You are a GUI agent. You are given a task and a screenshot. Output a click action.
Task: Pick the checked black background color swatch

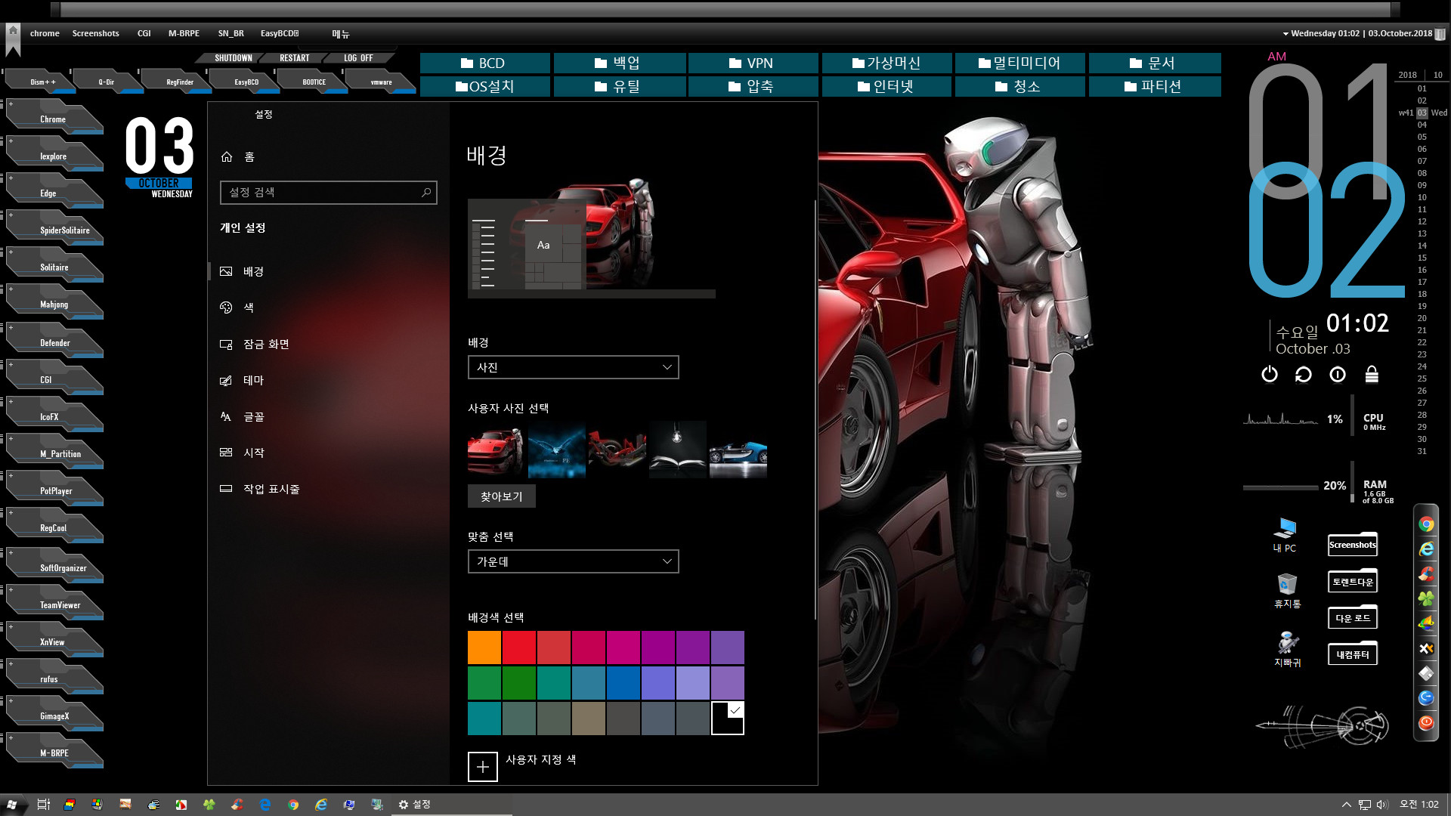tap(728, 718)
